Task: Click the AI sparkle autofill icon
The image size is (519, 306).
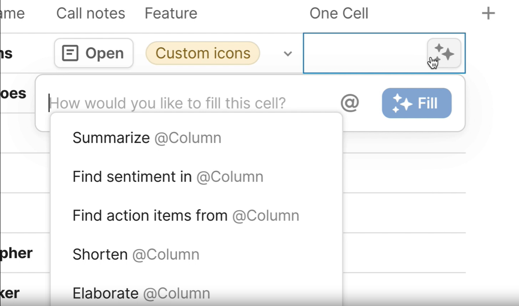Action: click(x=444, y=53)
